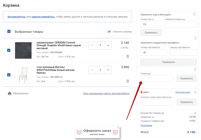Click the Очистить корзину clear cart icon

click(109, 32)
